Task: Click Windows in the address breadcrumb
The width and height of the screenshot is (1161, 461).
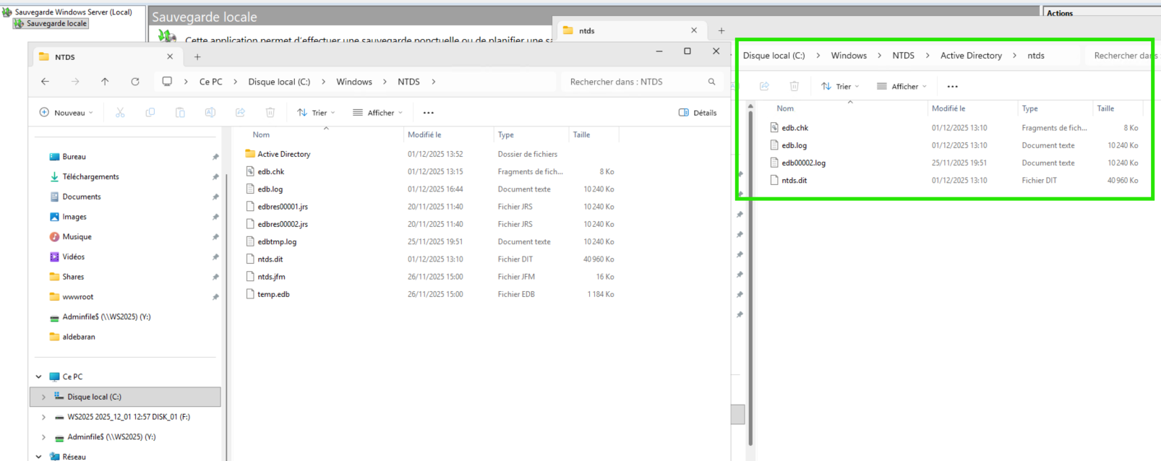Action: click(354, 82)
